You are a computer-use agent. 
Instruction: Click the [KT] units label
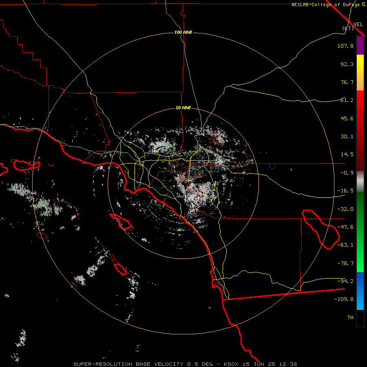[348, 28]
